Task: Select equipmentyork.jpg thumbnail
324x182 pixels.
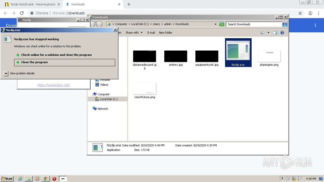Action: tap(207, 56)
